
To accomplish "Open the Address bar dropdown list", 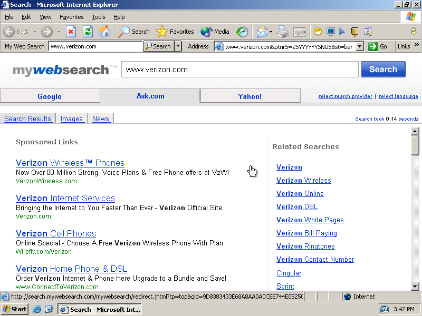I will coord(360,46).
